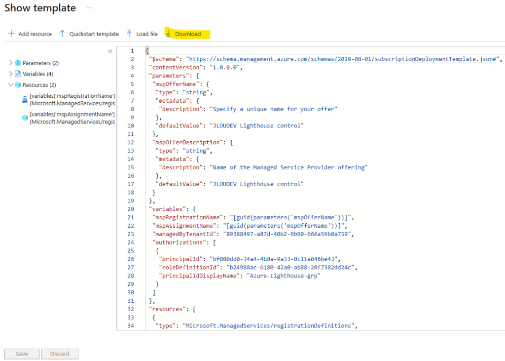Select Variables (4) in the tree
The height and width of the screenshot is (361, 505).
point(38,74)
